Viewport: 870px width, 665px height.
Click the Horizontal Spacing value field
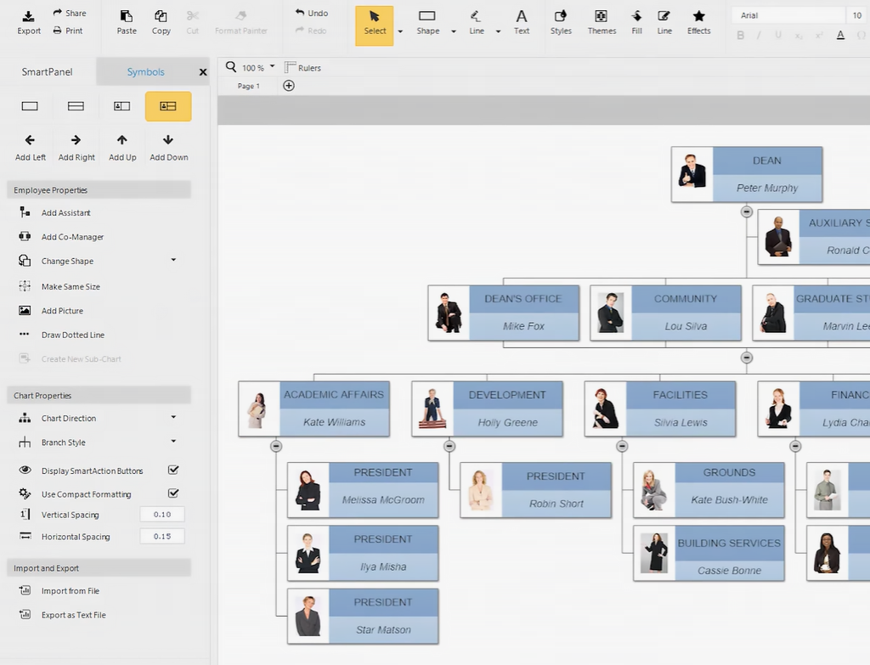[162, 536]
